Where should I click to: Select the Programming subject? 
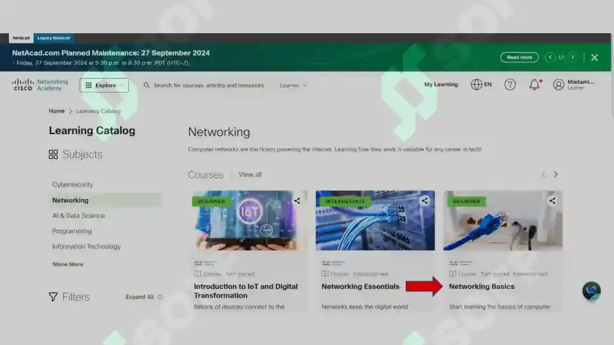(72, 231)
